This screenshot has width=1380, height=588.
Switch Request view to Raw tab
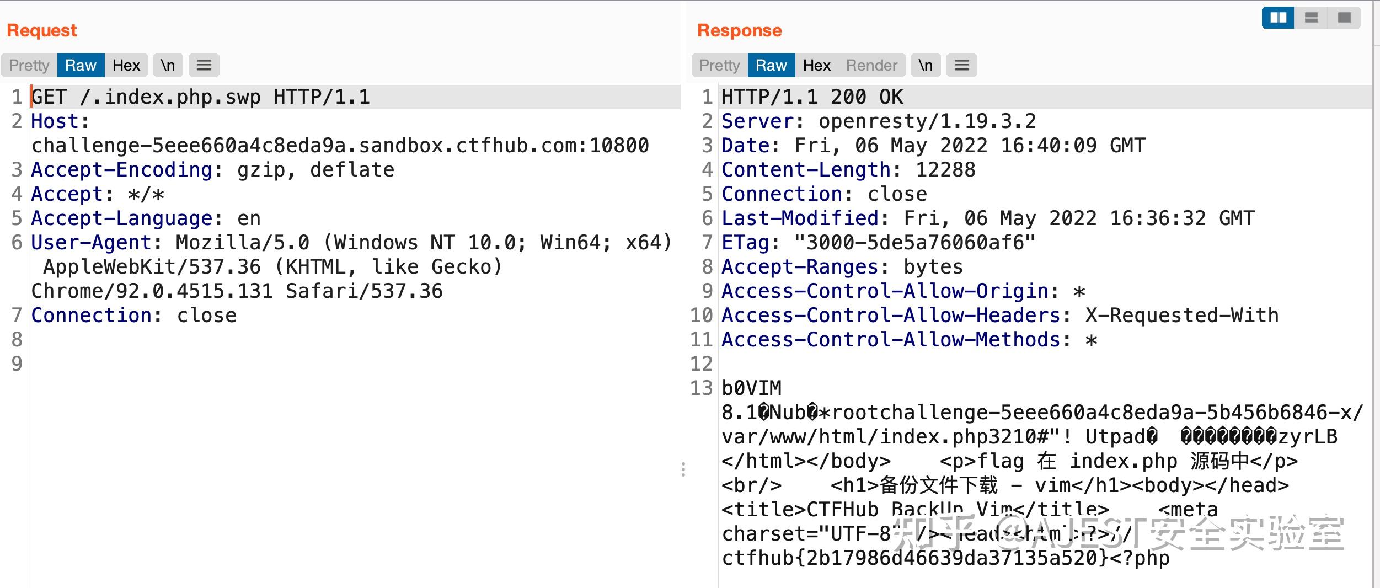click(81, 65)
